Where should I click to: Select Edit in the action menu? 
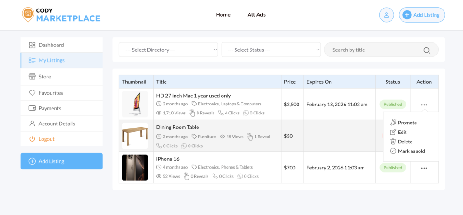(x=402, y=132)
